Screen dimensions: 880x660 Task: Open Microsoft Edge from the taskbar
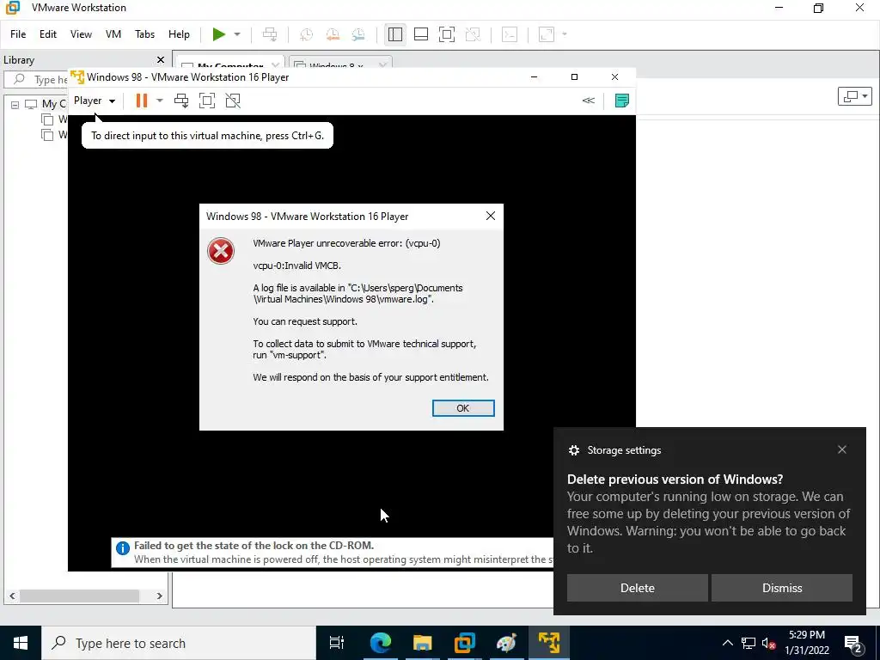point(380,643)
